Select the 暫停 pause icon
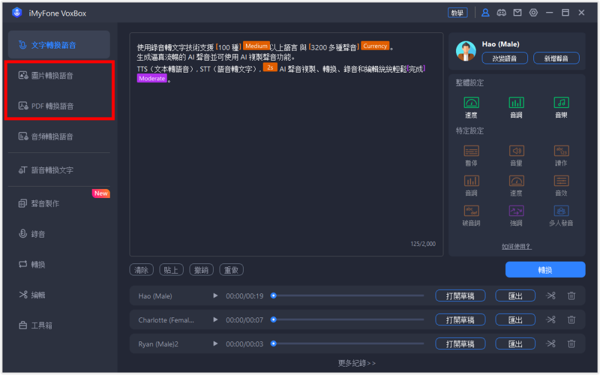600x375 pixels. tap(471, 151)
